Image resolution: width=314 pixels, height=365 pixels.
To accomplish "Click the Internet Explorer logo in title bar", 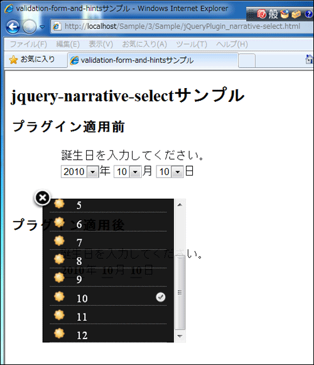I will tap(9, 9).
